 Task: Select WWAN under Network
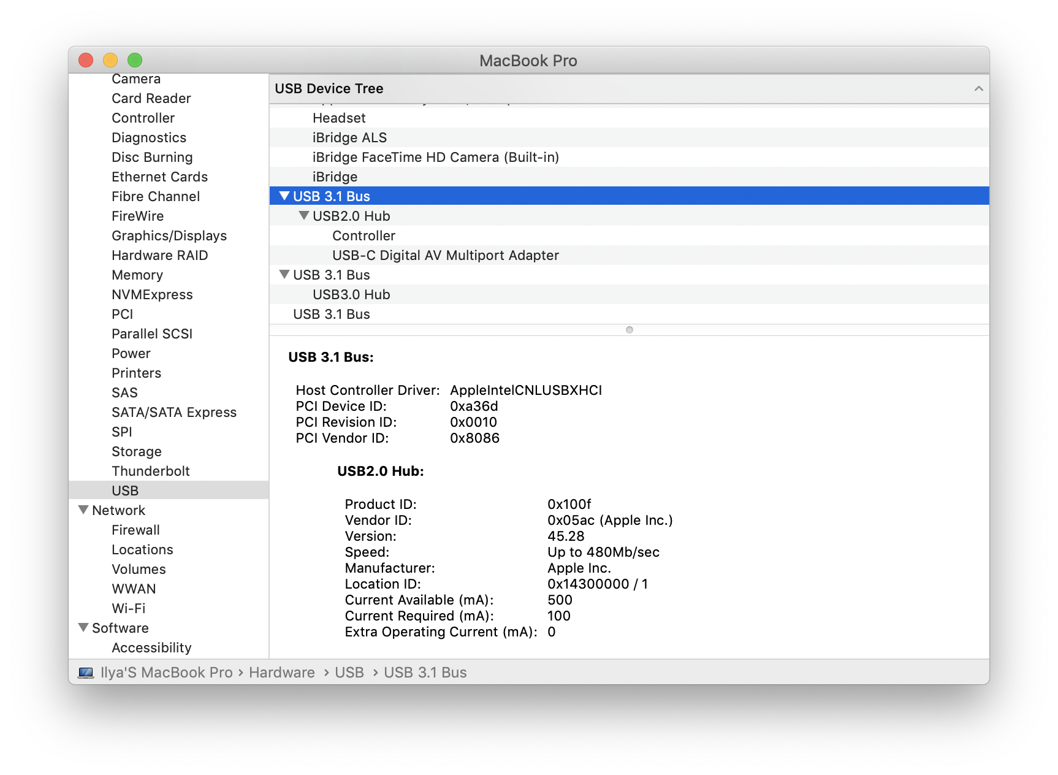click(134, 589)
